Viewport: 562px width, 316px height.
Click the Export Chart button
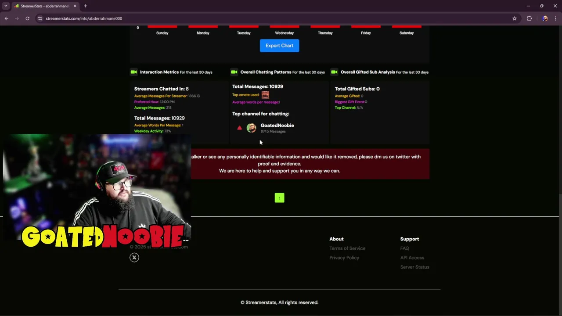tap(279, 46)
